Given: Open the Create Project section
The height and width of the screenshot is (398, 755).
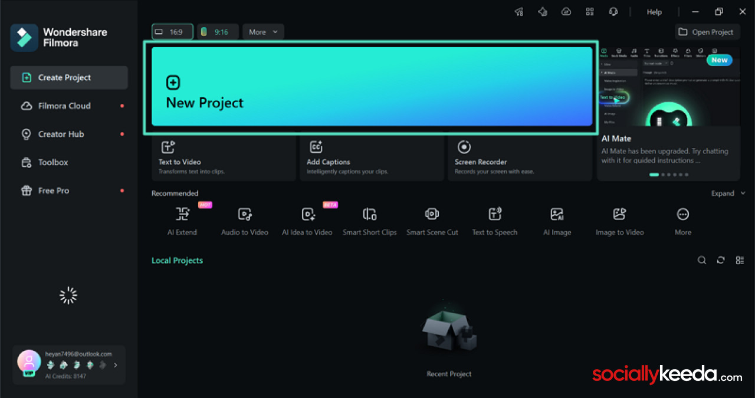Looking at the screenshot, I should (x=69, y=77).
